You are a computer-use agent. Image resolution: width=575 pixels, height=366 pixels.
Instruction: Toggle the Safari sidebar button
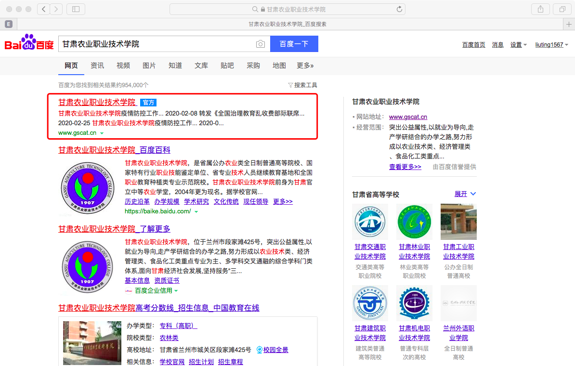click(x=76, y=9)
